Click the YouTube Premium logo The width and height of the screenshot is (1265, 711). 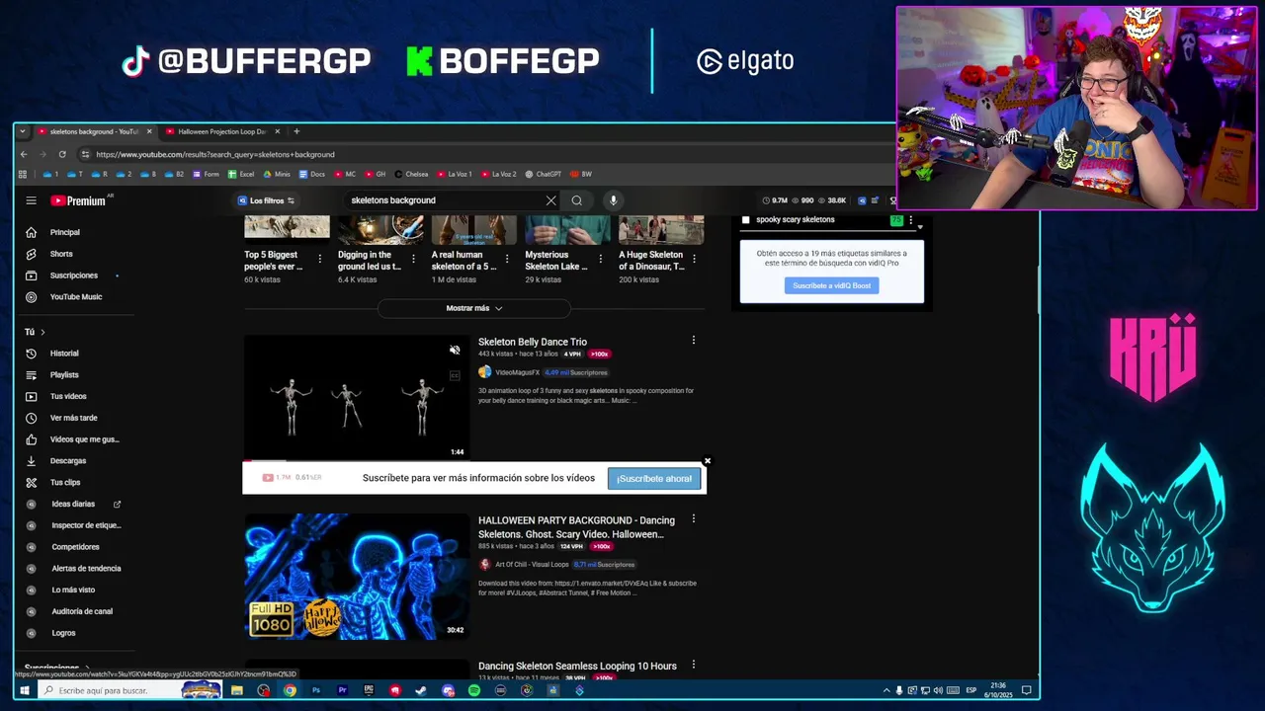[x=79, y=200]
